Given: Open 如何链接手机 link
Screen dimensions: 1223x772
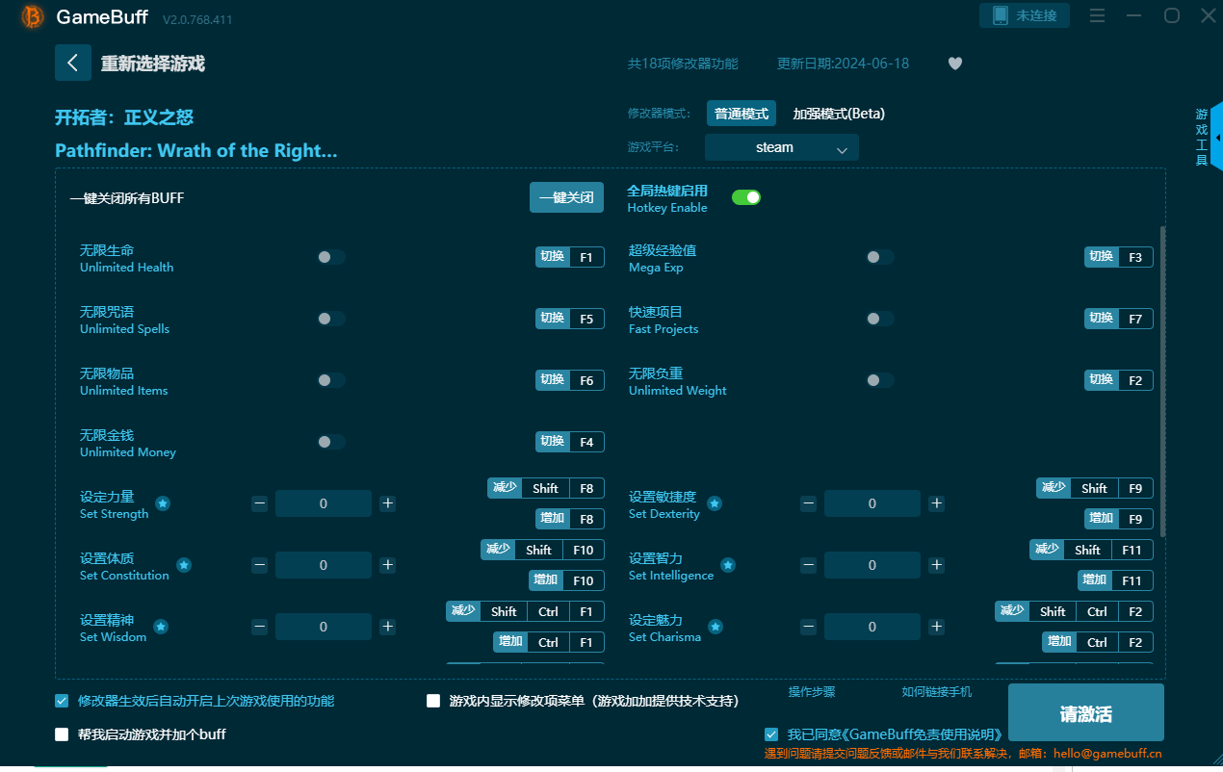Looking at the screenshot, I should [937, 691].
